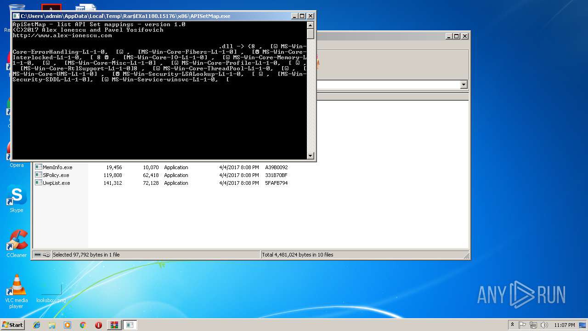
Task: Open Windows Explorer from the taskbar
Action: coord(52,325)
